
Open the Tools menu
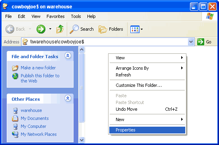coord(76,16)
